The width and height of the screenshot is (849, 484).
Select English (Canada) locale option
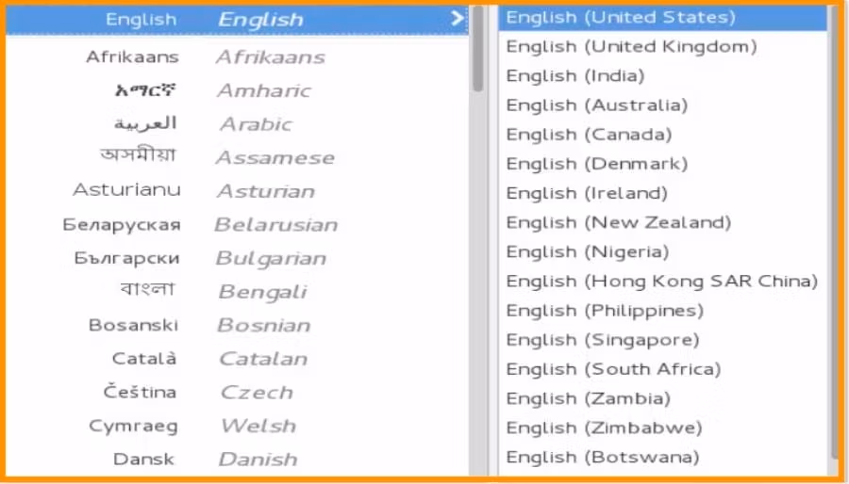[x=589, y=134]
